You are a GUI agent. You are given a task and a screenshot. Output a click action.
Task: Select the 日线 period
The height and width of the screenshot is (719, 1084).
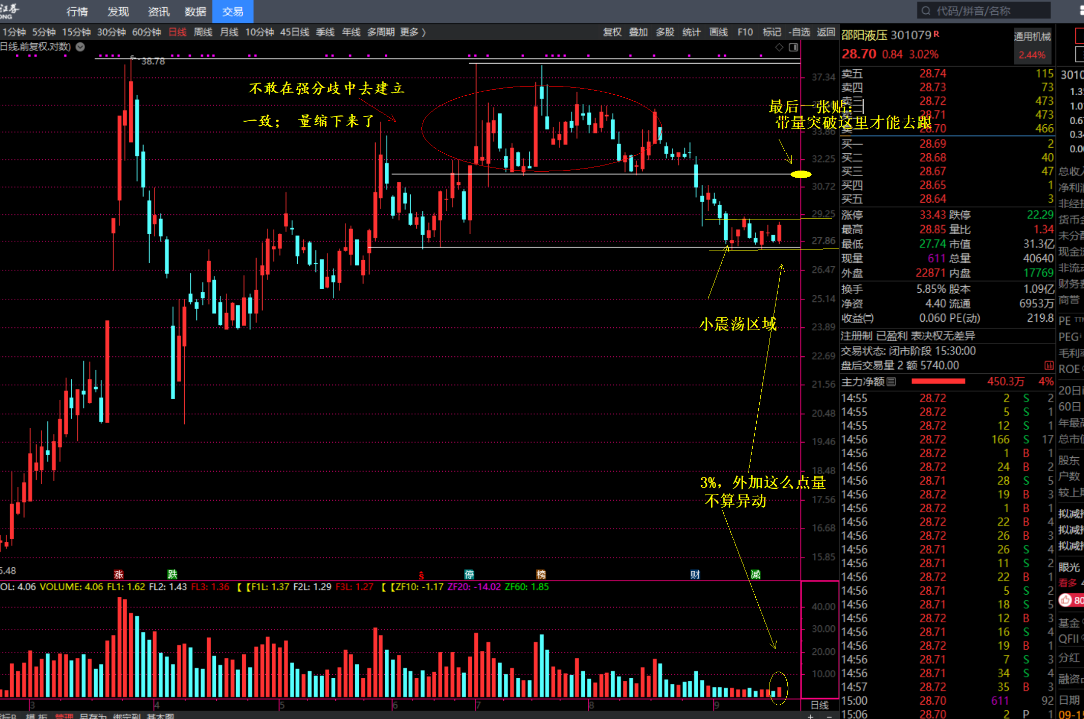click(x=178, y=32)
